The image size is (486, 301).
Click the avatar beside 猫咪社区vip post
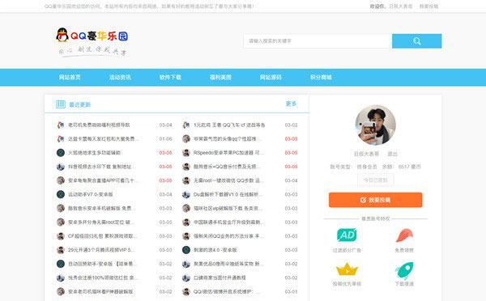click(186, 208)
